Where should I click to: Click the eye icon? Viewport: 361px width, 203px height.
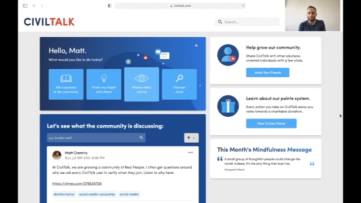(x=142, y=78)
